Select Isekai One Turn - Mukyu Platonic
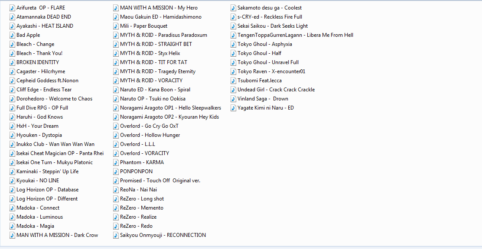Viewport: 482px width, 249px height. (x=55, y=162)
